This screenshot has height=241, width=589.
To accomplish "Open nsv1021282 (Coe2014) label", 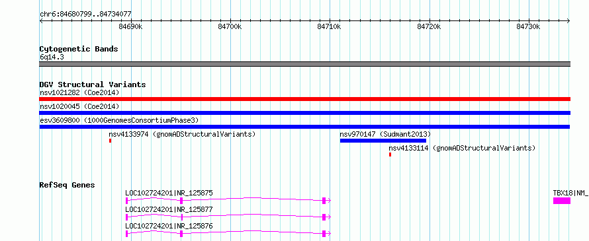I will pyautogui.click(x=79, y=92).
